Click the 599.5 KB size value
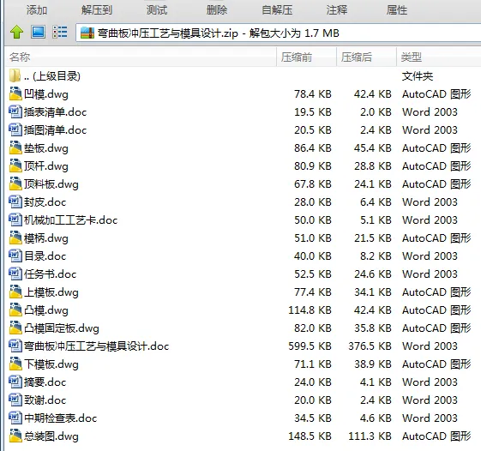481x451 pixels. [310, 346]
